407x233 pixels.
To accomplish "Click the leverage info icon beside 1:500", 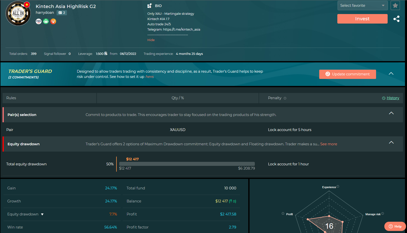I will pyautogui.click(x=106, y=53).
